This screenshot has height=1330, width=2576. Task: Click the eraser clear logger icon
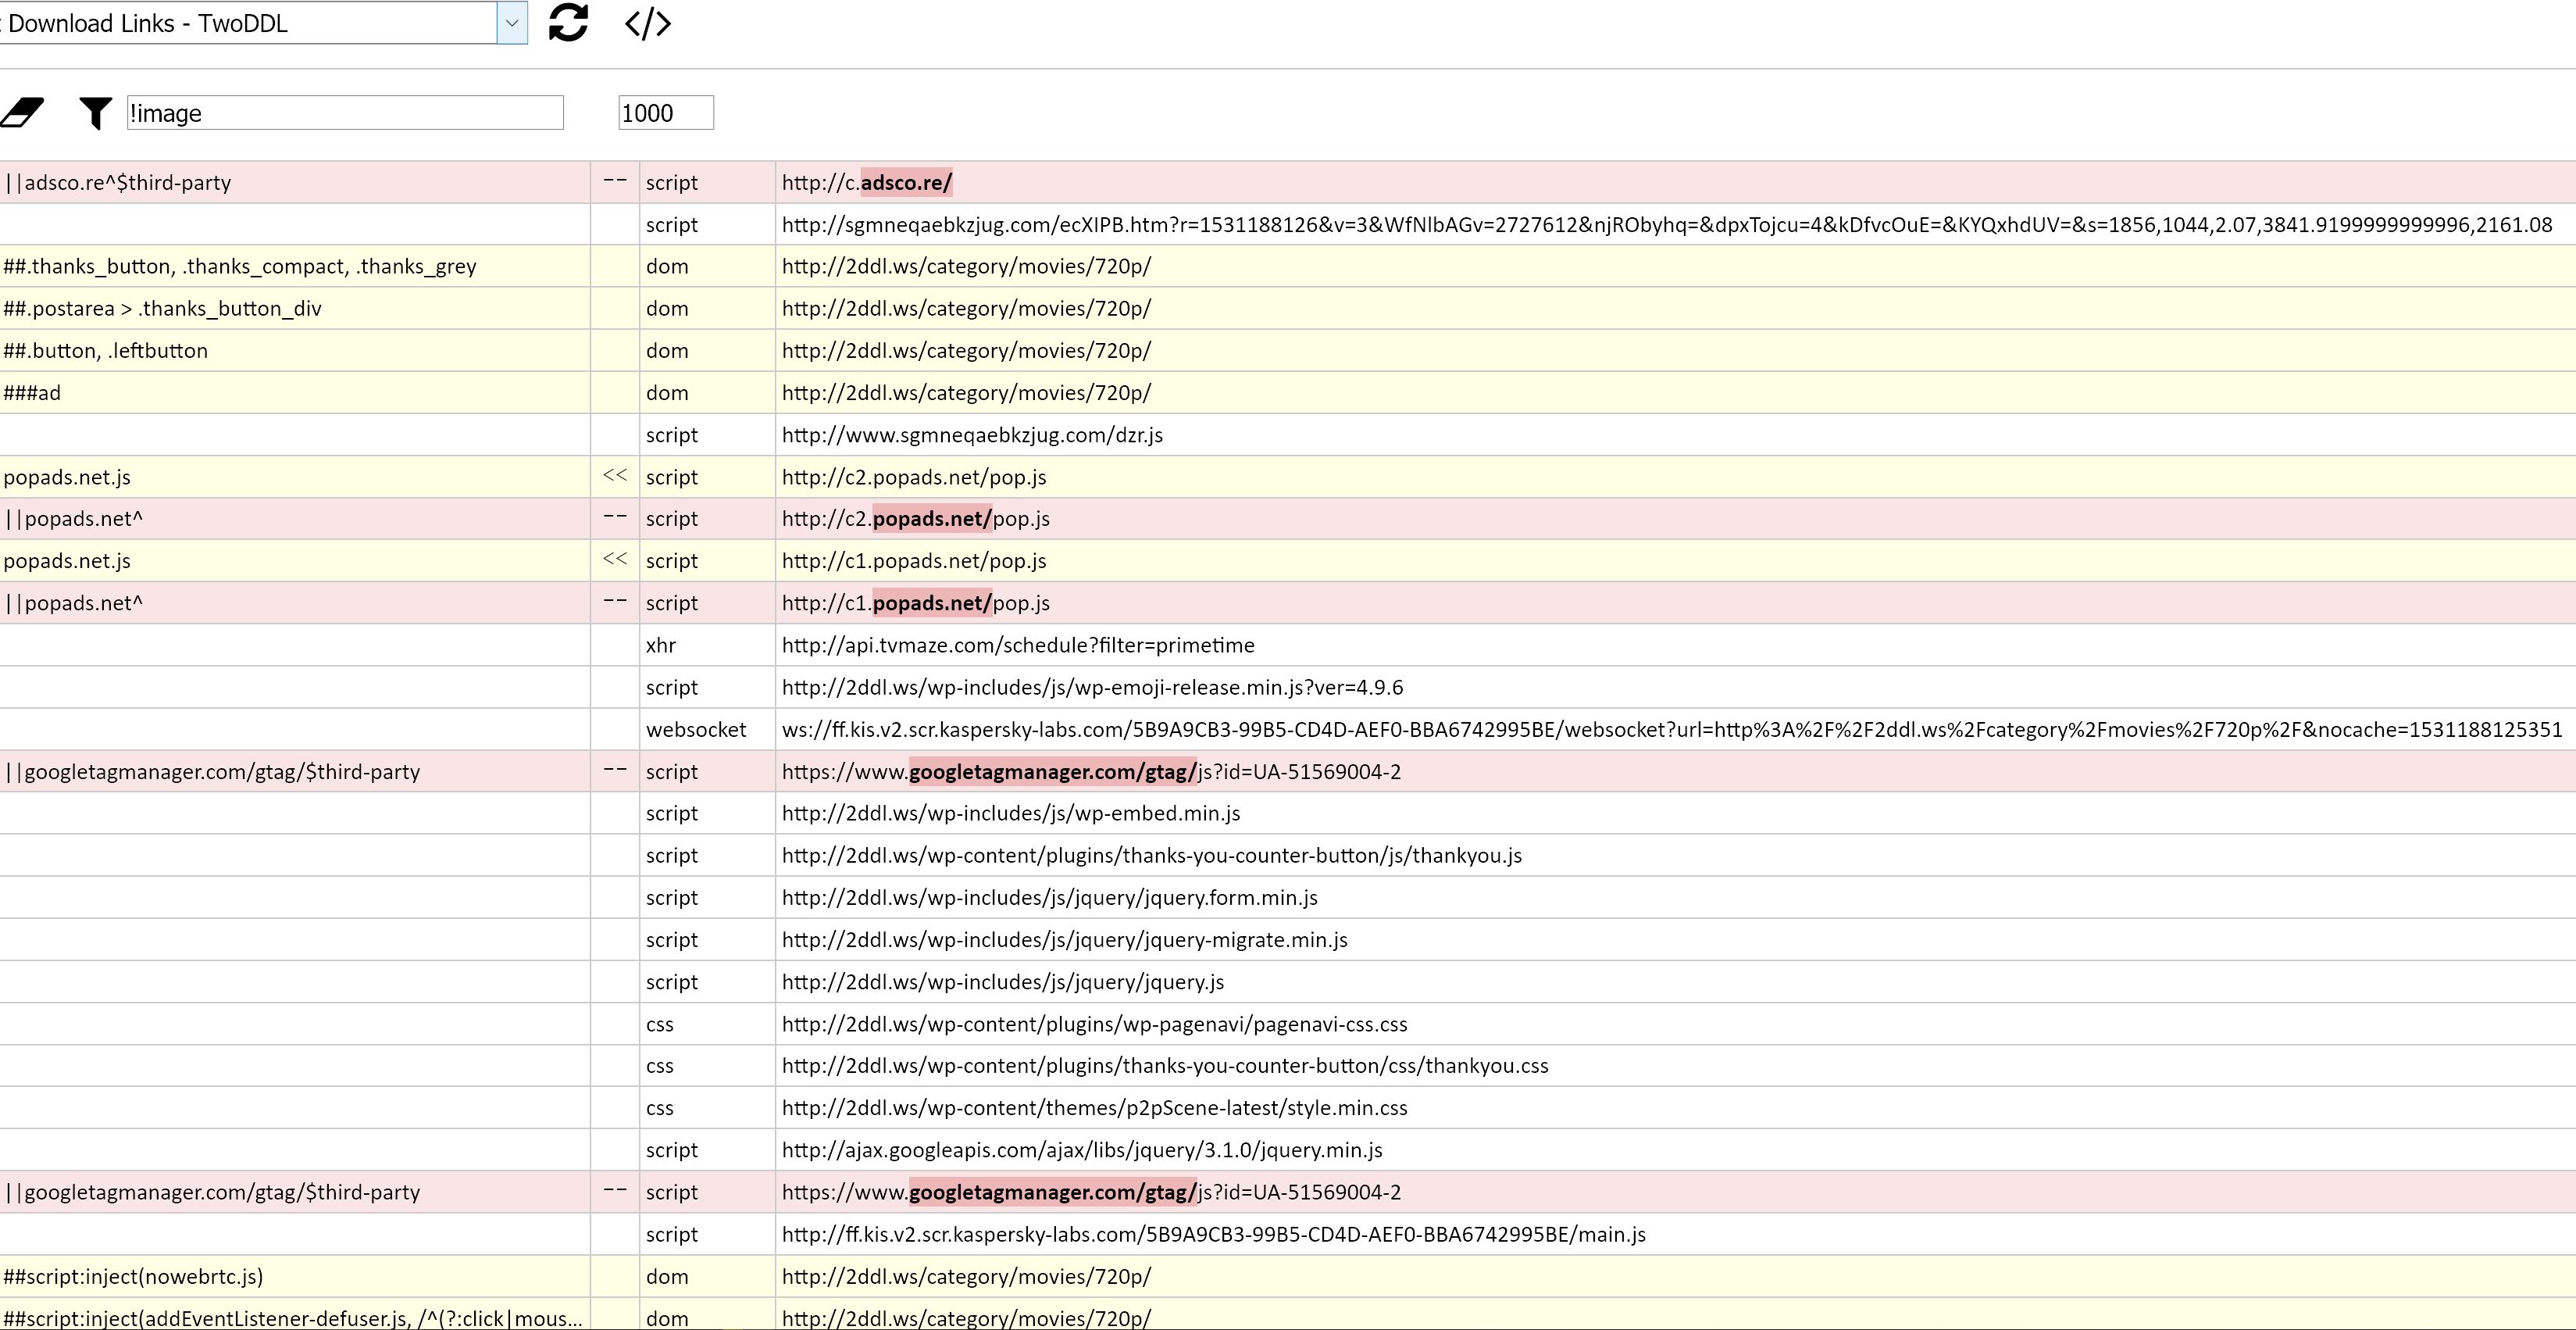pyautogui.click(x=22, y=112)
